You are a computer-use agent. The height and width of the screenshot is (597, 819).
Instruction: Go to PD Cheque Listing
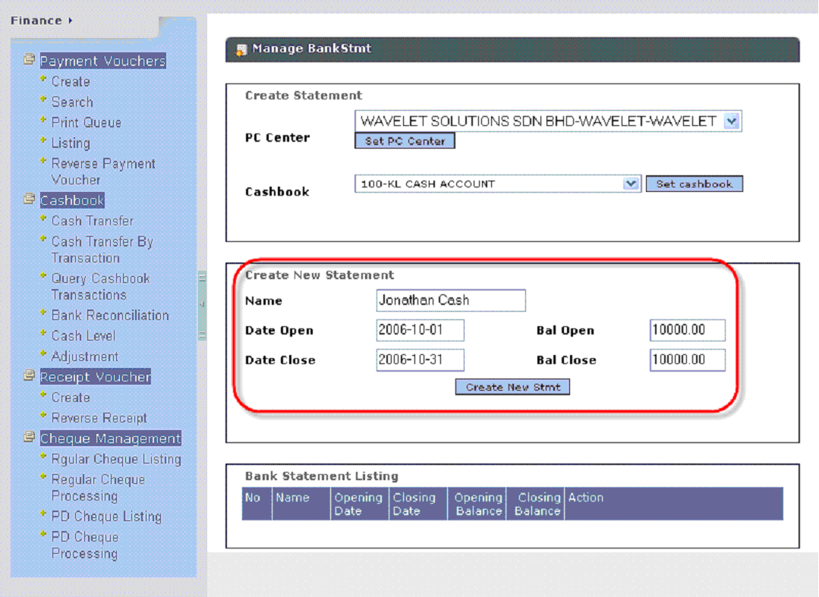point(106,517)
